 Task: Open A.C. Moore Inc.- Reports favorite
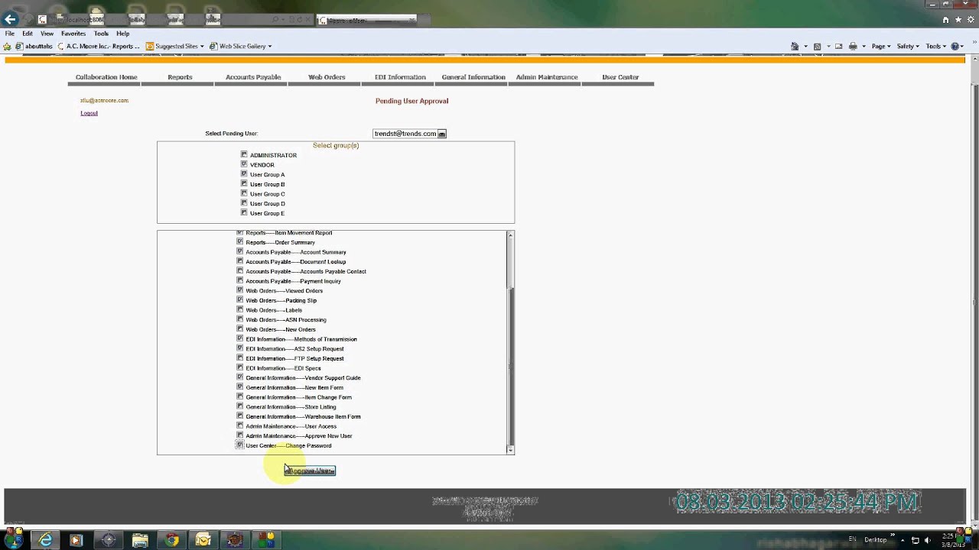coord(99,46)
